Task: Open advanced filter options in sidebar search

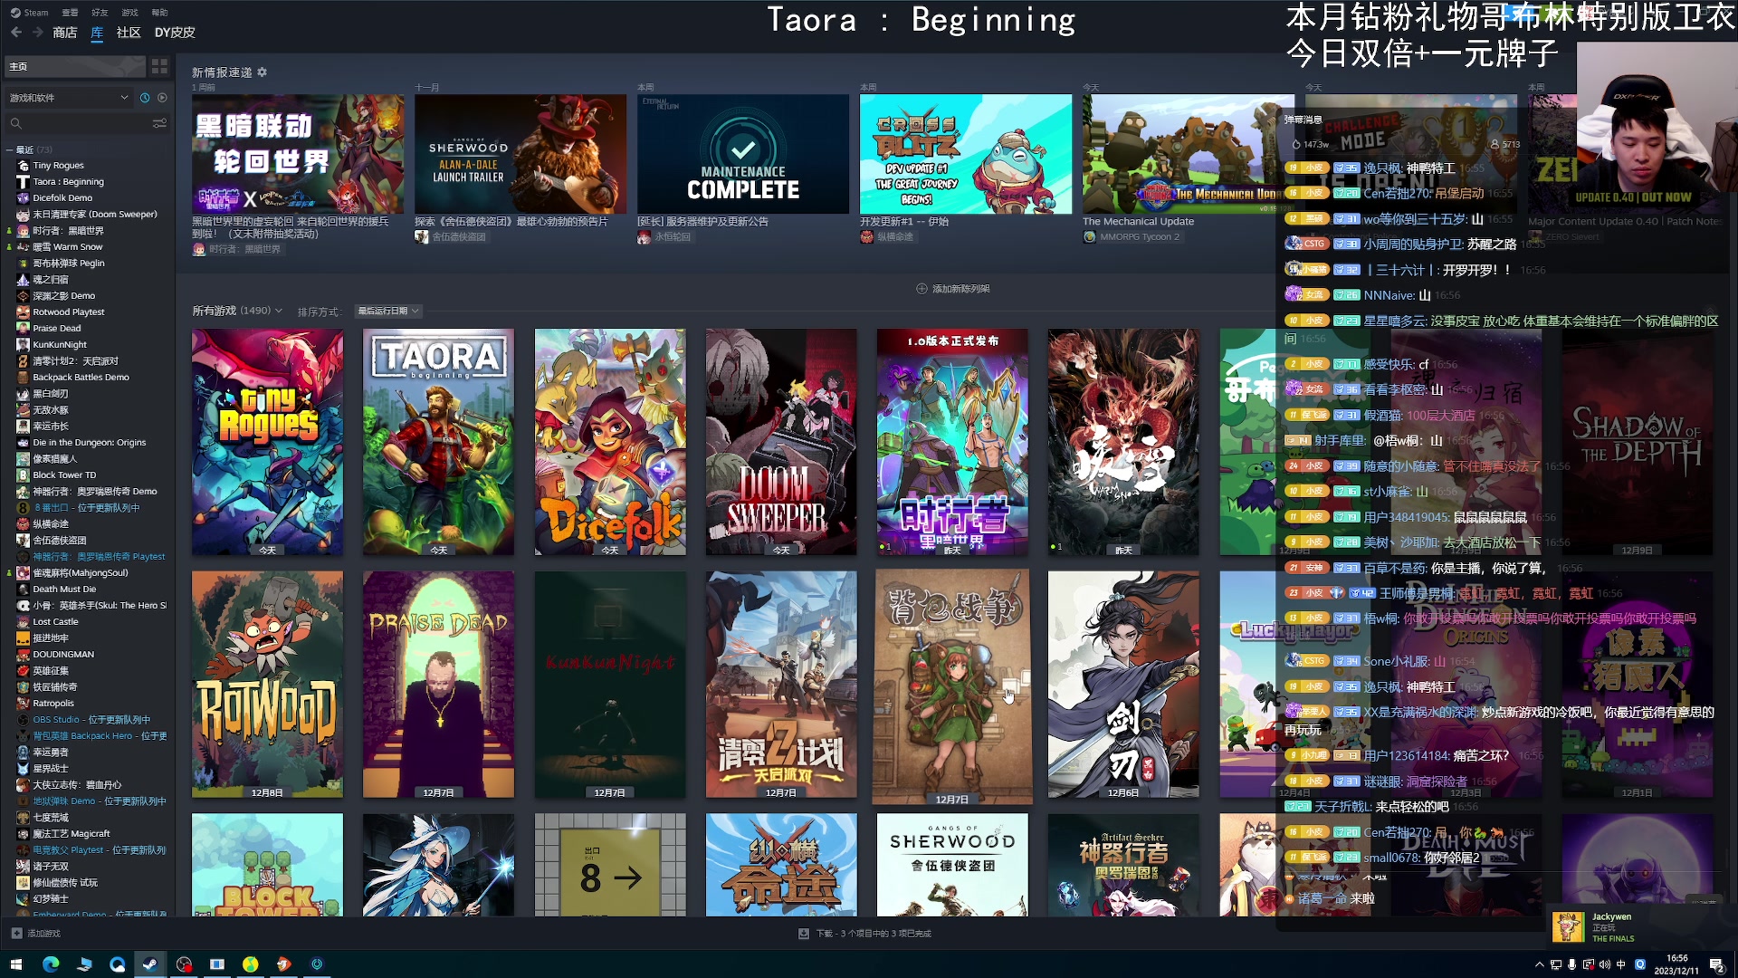Action: coord(160,123)
